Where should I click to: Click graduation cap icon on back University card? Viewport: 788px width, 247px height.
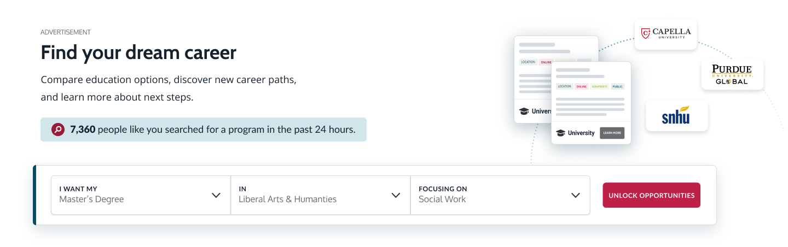tap(524, 111)
